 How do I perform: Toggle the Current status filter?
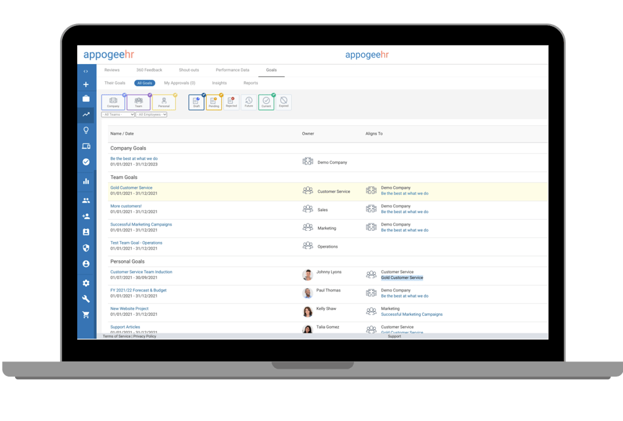click(266, 103)
